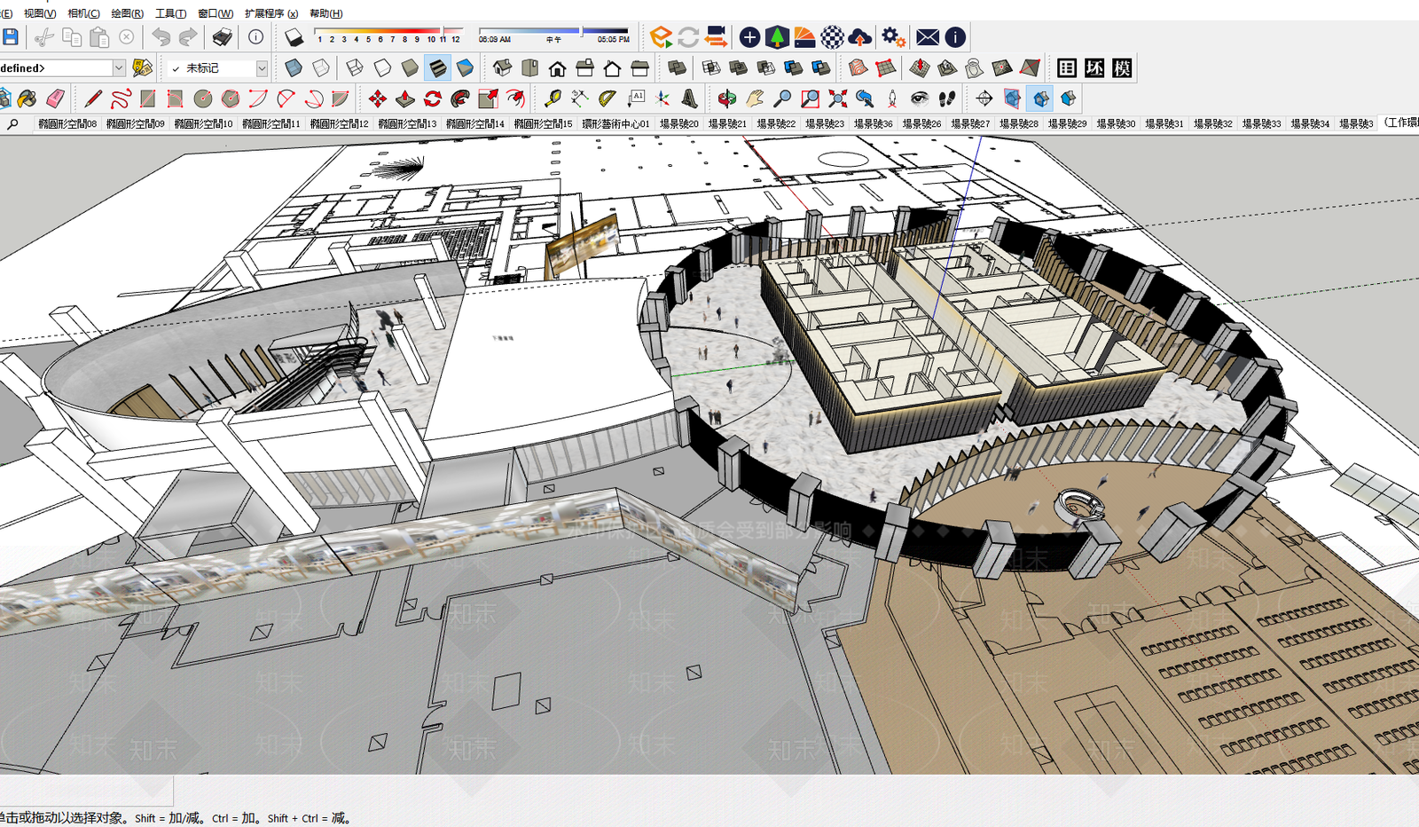Select the Orbit camera tool
Viewport: 1419px width, 827px height.
pyautogui.click(x=727, y=98)
